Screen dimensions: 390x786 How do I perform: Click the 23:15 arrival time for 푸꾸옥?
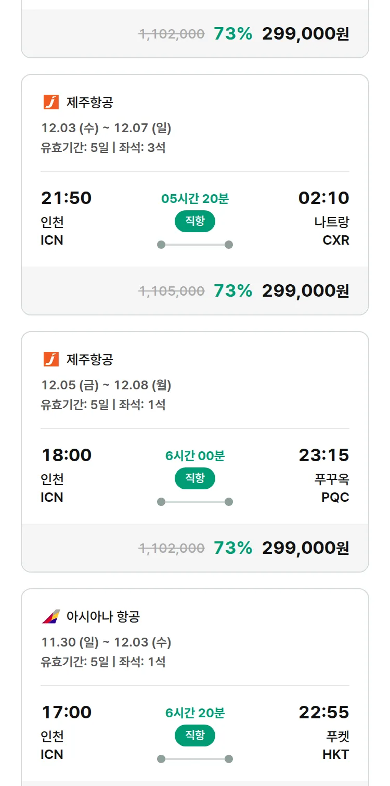click(x=323, y=455)
